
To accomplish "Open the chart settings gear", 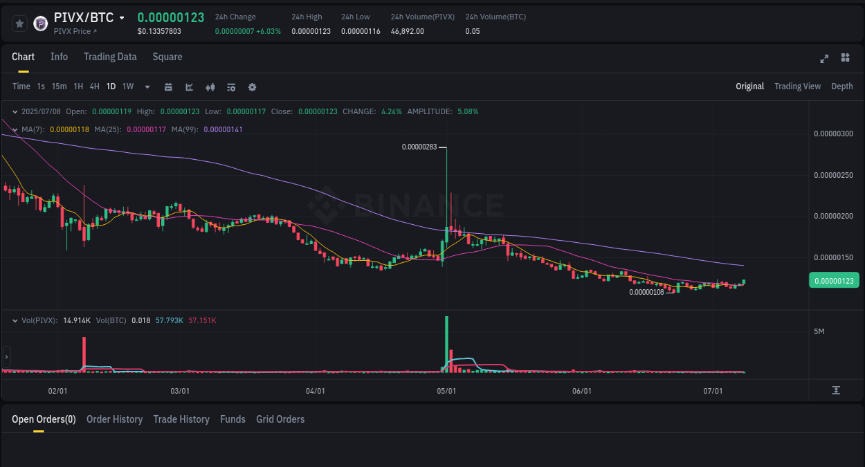I will click(252, 86).
